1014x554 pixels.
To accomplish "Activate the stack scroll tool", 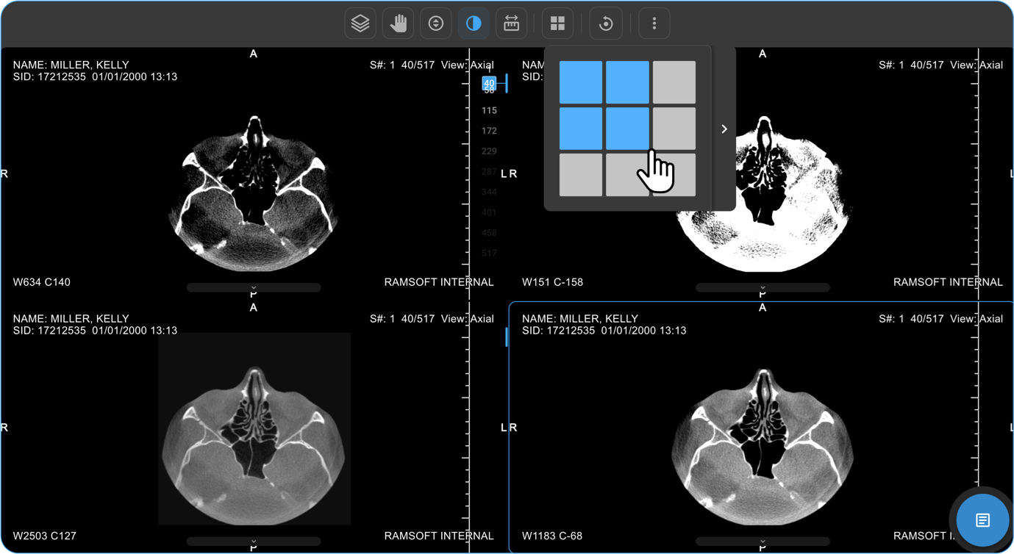I will point(436,24).
